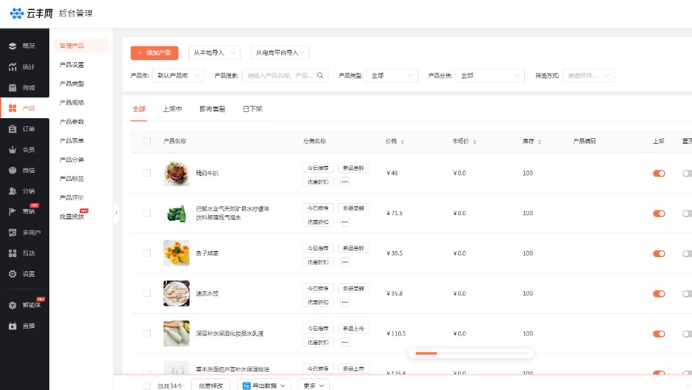Focus the 产品搜索 input field
This screenshot has width=692, height=390.
[x=285, y=76]
